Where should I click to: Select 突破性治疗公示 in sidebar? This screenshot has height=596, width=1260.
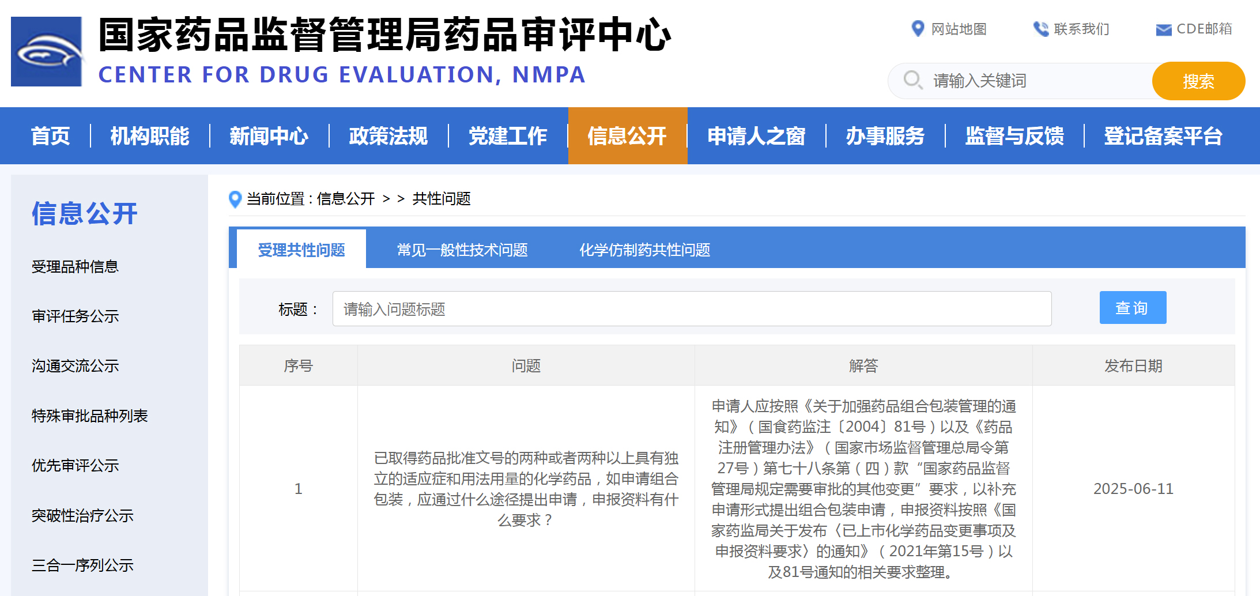click(82, 515)
